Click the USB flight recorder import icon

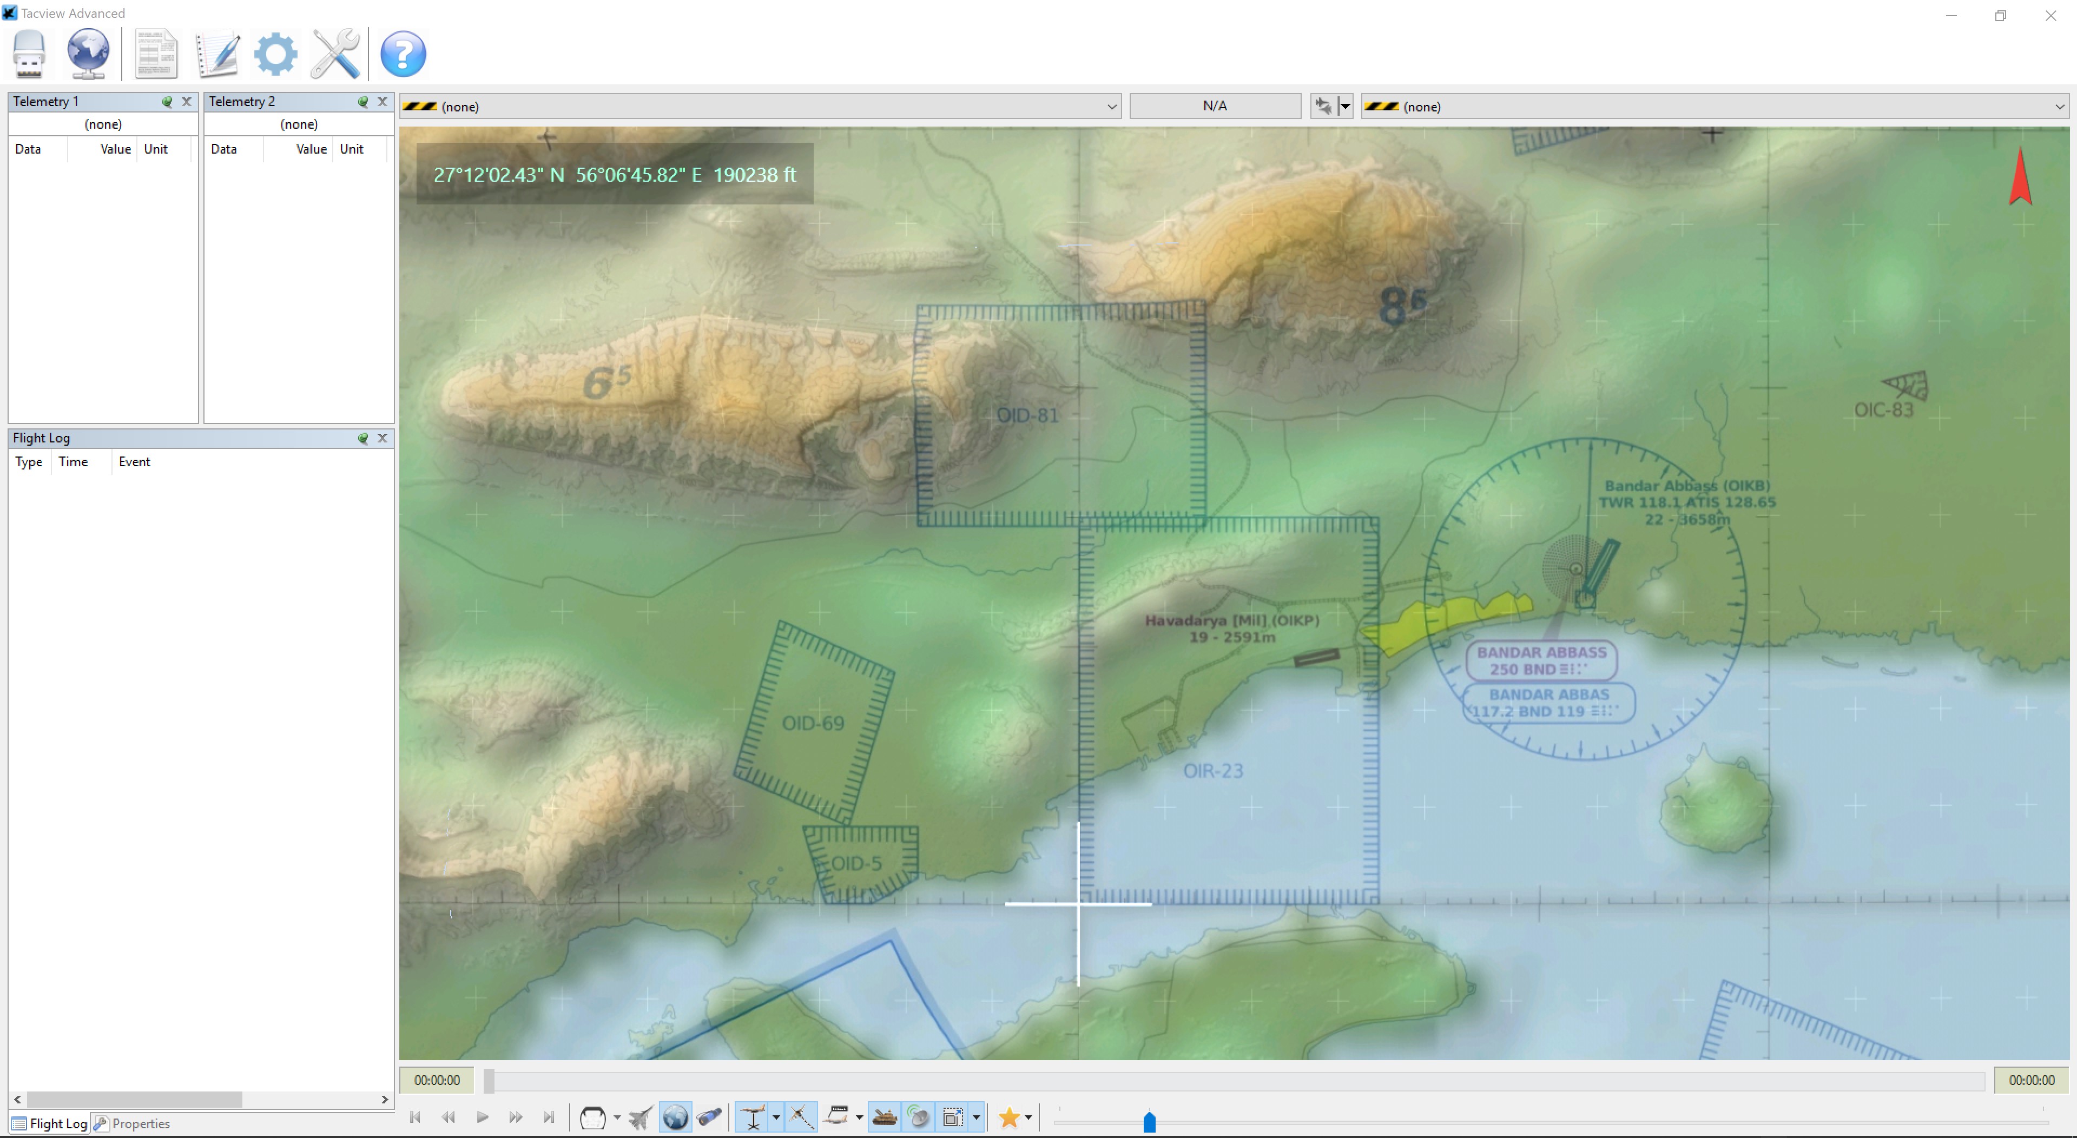pos(29,53)
